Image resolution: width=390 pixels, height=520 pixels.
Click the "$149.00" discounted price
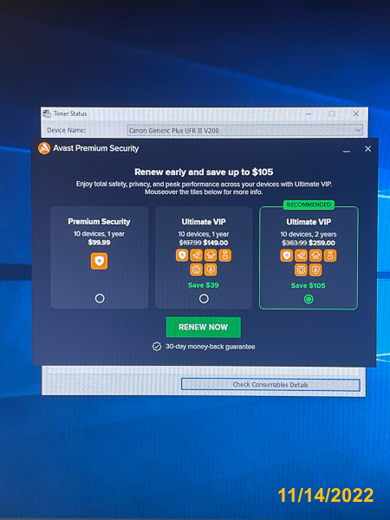coord(216,243)
